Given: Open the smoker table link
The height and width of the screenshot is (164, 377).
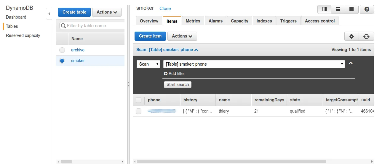Looking at the screenshot, I should [78, 61].
